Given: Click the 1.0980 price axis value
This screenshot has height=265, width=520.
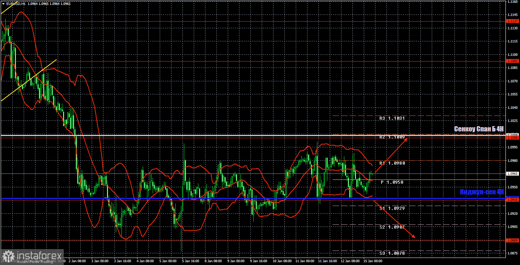Looking at the screenshot, I should tap(513, 161).
